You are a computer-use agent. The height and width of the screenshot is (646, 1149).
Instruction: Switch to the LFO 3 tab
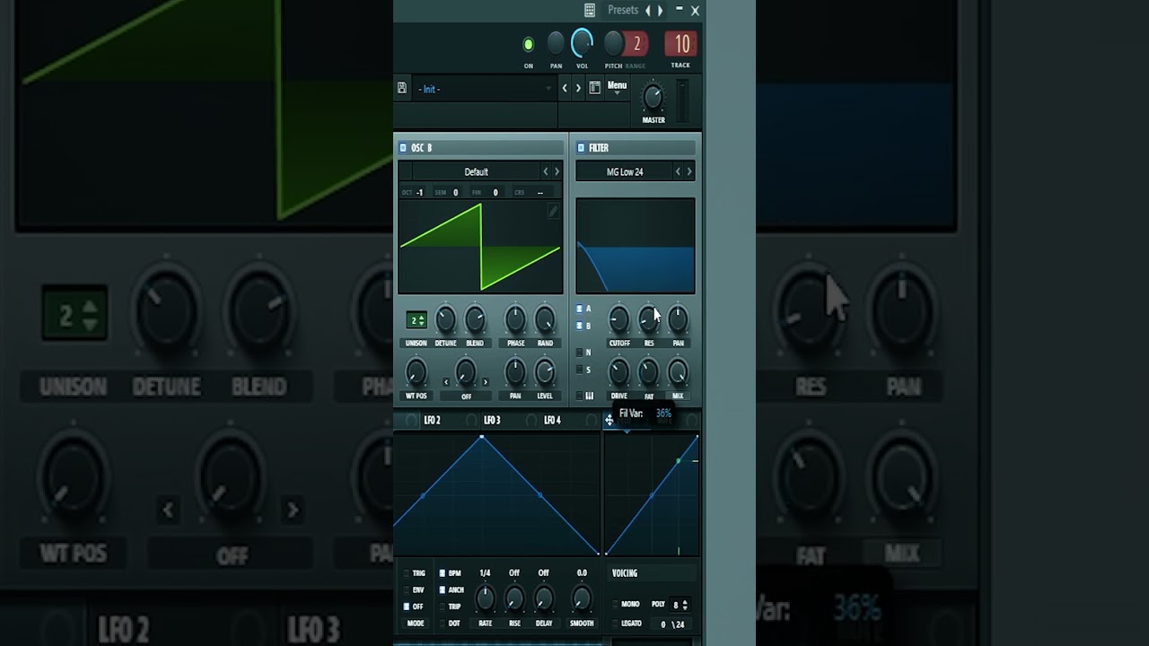tap(492, 420)
